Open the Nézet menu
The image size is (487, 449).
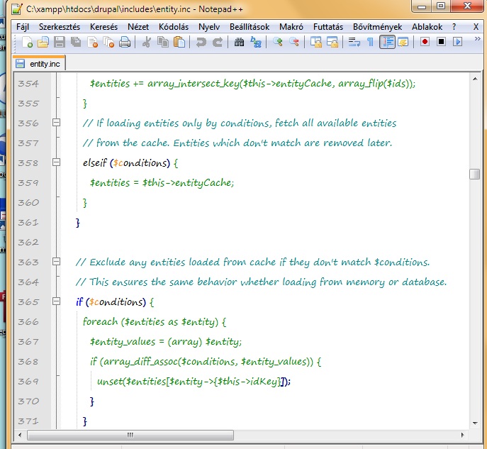point(138,27)
